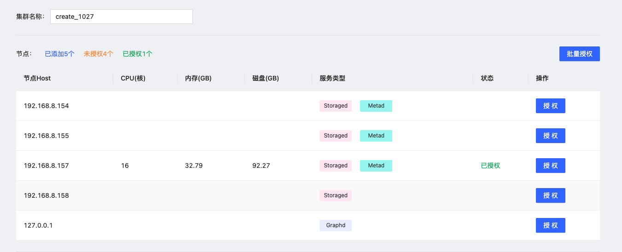Click 授权 for node 127.0.0.1
Viewport: 622px width, 252px height.
(550, 225)
